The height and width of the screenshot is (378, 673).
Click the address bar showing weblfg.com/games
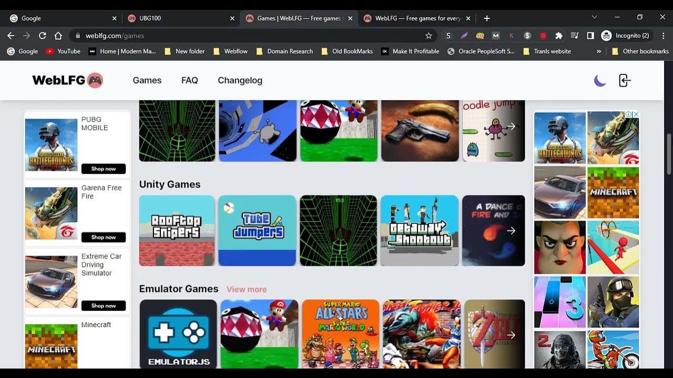(x=253, y=36)
